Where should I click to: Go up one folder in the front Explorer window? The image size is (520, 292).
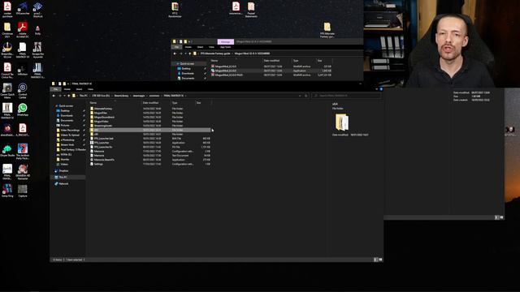[68, 96]
